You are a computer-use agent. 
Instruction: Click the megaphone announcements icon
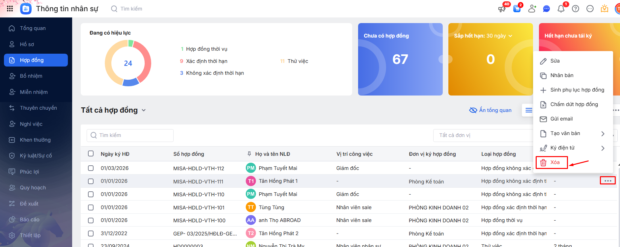pos(502,9)
